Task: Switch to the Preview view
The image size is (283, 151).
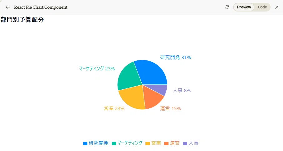Action: [244, 7]
